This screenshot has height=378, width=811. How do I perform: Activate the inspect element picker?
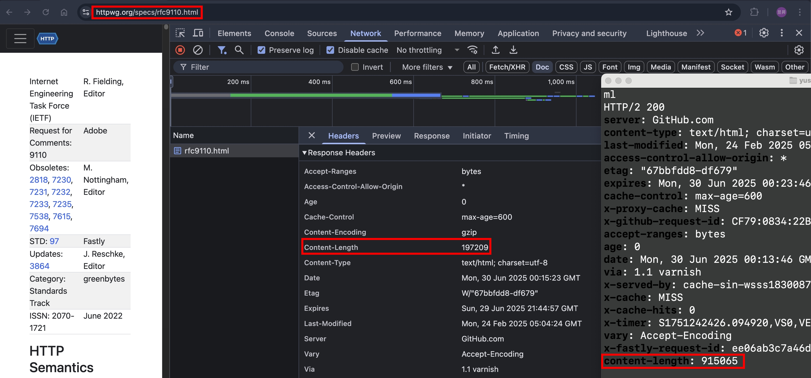coord(180,33)
